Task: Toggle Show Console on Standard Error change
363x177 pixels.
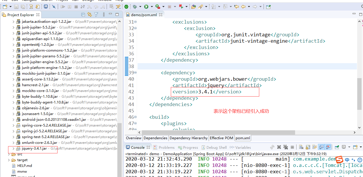Action: point(328,147)
